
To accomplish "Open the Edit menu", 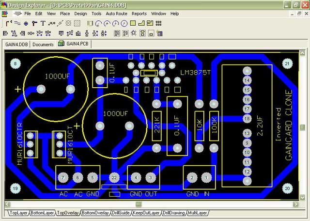I will 39,14.
